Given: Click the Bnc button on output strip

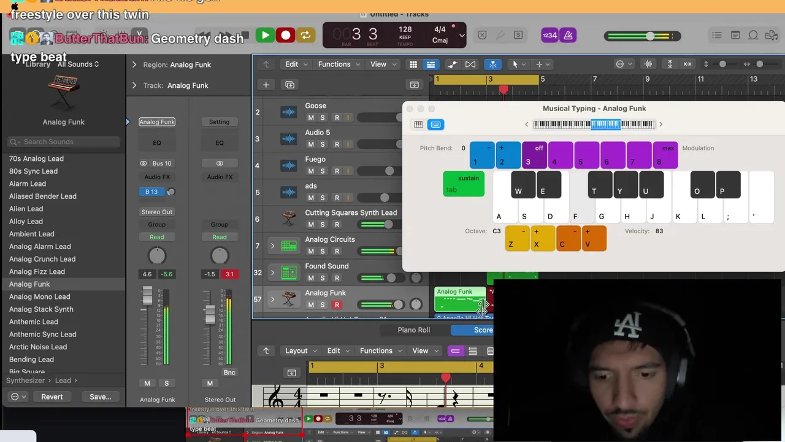Looking at the screenshot, I should coord(229,372).
